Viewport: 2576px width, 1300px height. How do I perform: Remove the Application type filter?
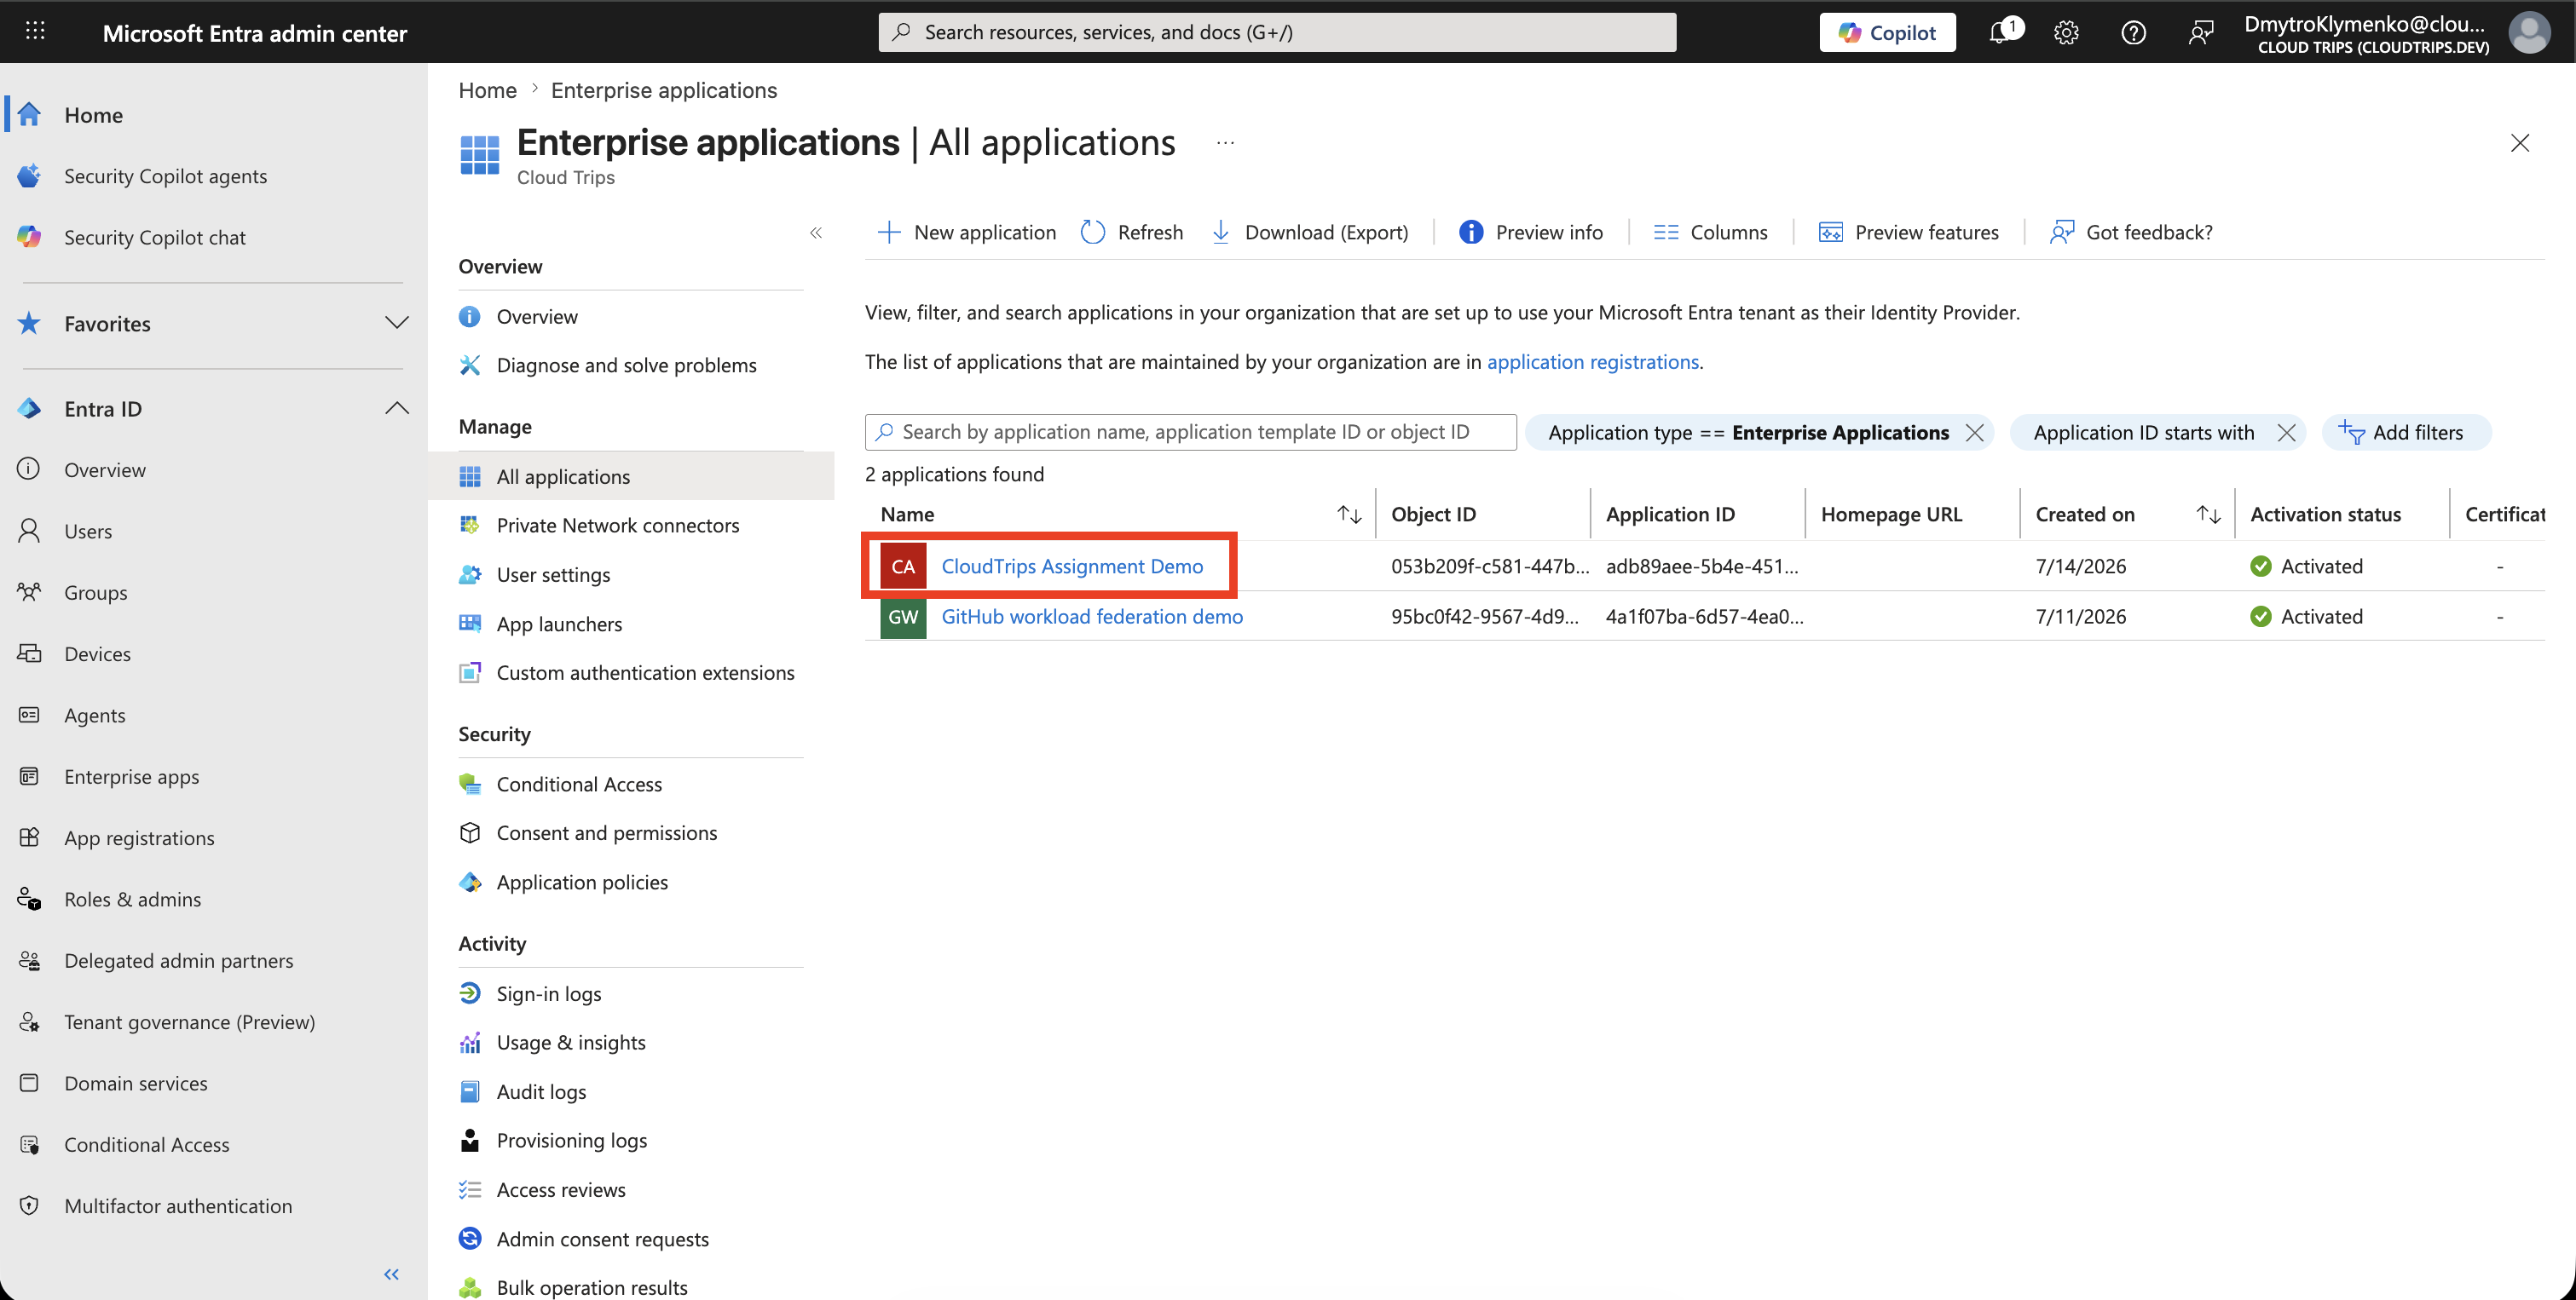tap(1974, 432)
